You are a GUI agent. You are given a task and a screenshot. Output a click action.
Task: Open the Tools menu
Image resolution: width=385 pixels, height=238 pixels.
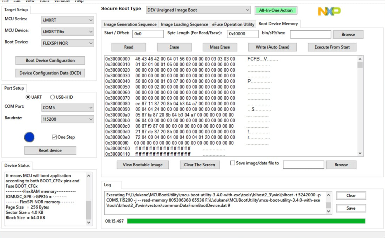[44, 1]
